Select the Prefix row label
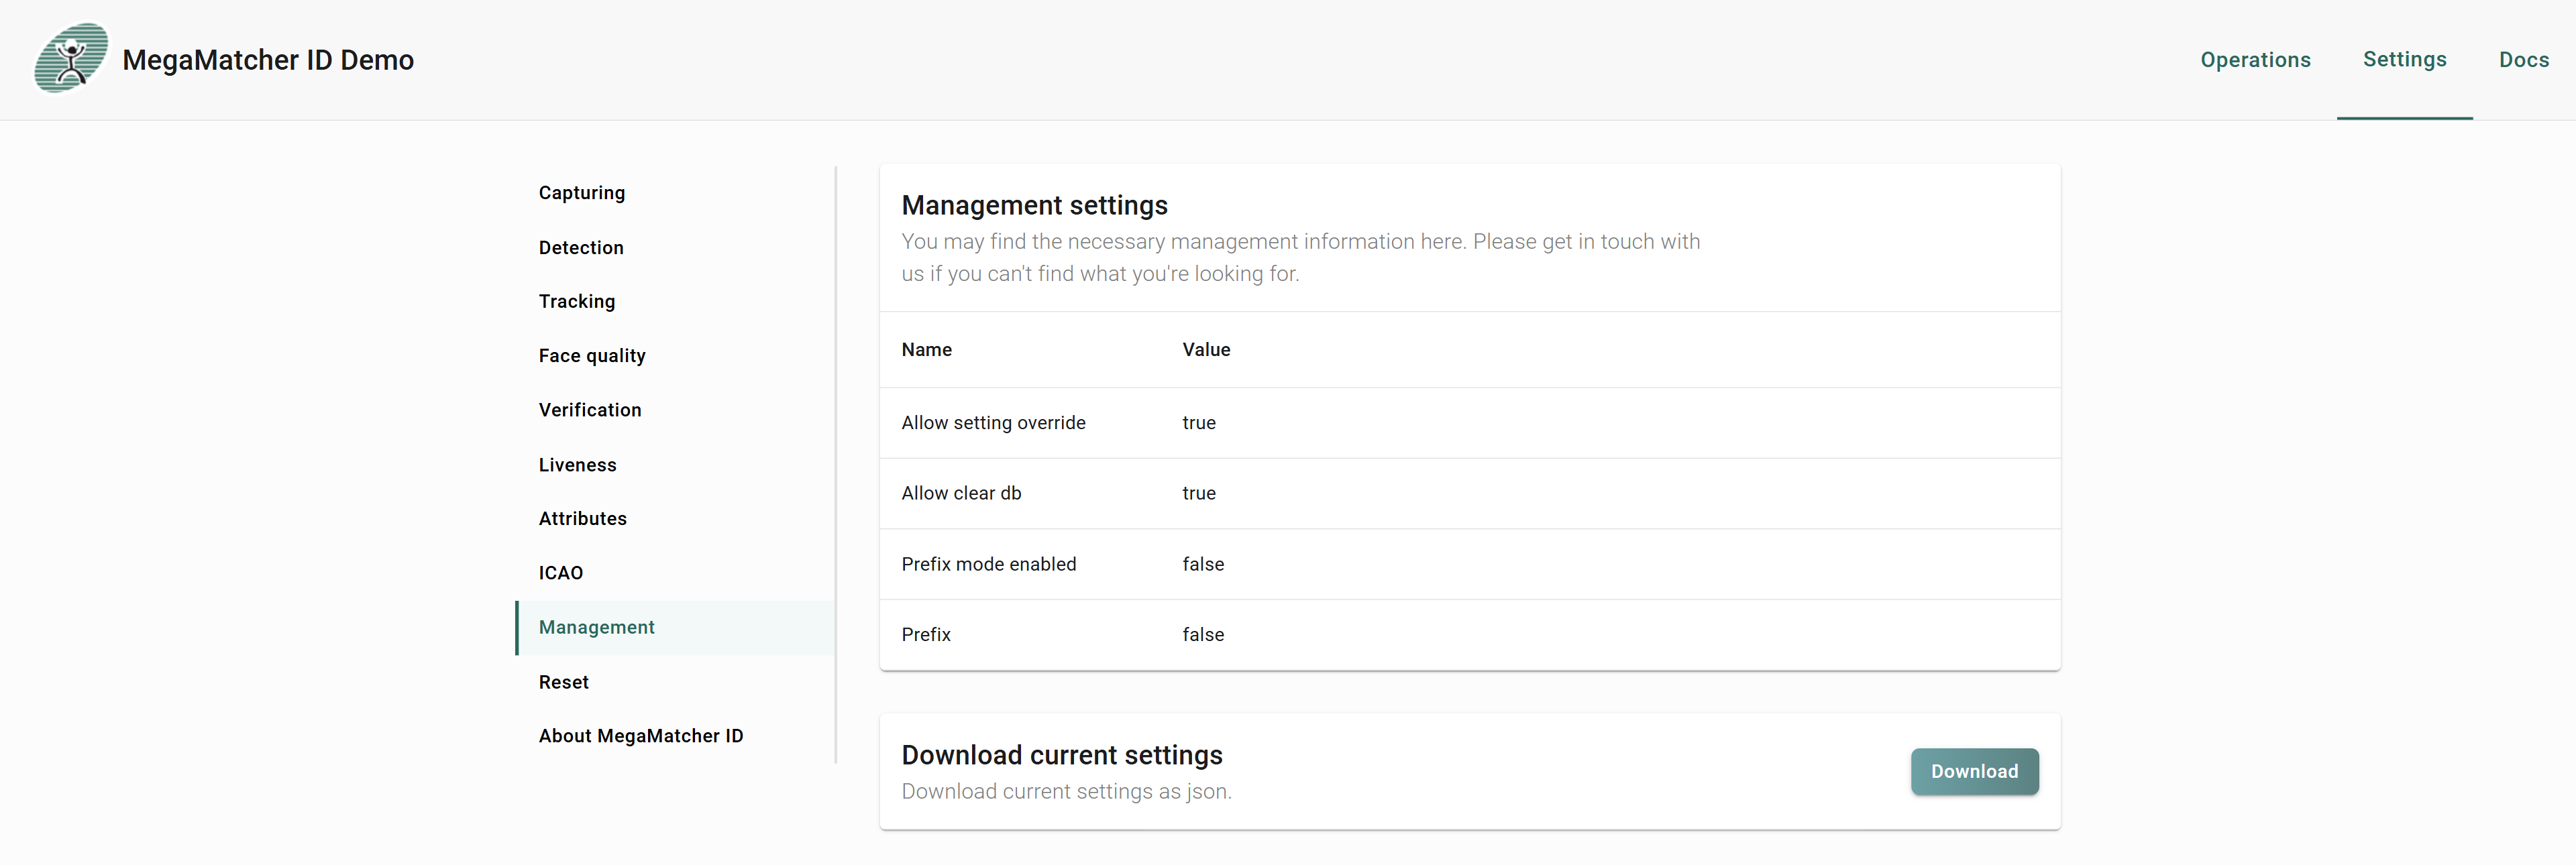 [x=926, y=635]
